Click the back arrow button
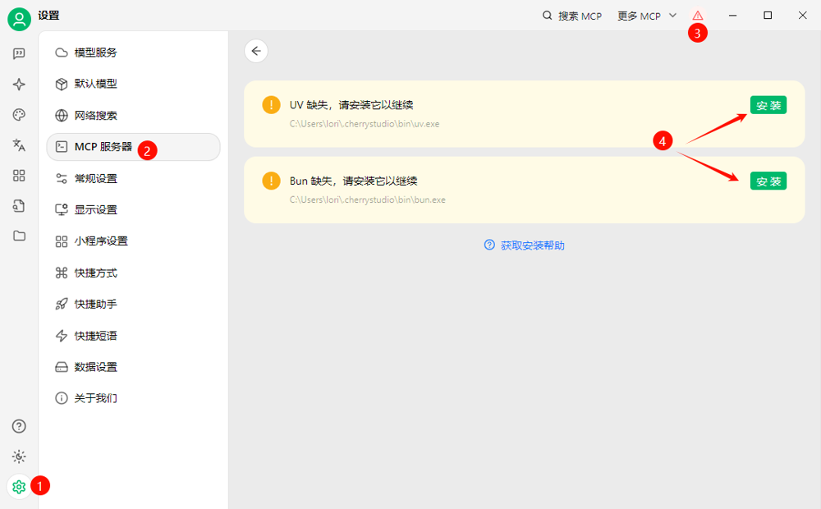The width and height of the screenshot is (821, 509). 256,51
